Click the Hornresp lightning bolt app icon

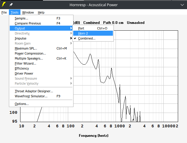pyautogui.click(x=4, y=5)
